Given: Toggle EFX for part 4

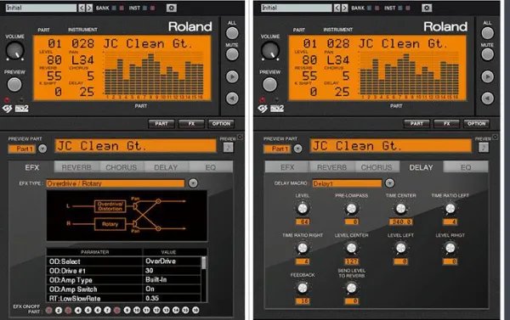Looking at the screenshot, I should [78, 311].
